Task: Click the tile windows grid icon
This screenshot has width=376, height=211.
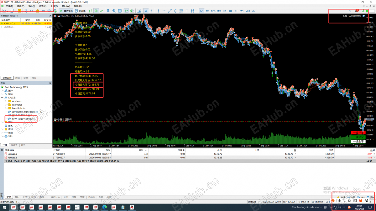Action: [120, 11]
